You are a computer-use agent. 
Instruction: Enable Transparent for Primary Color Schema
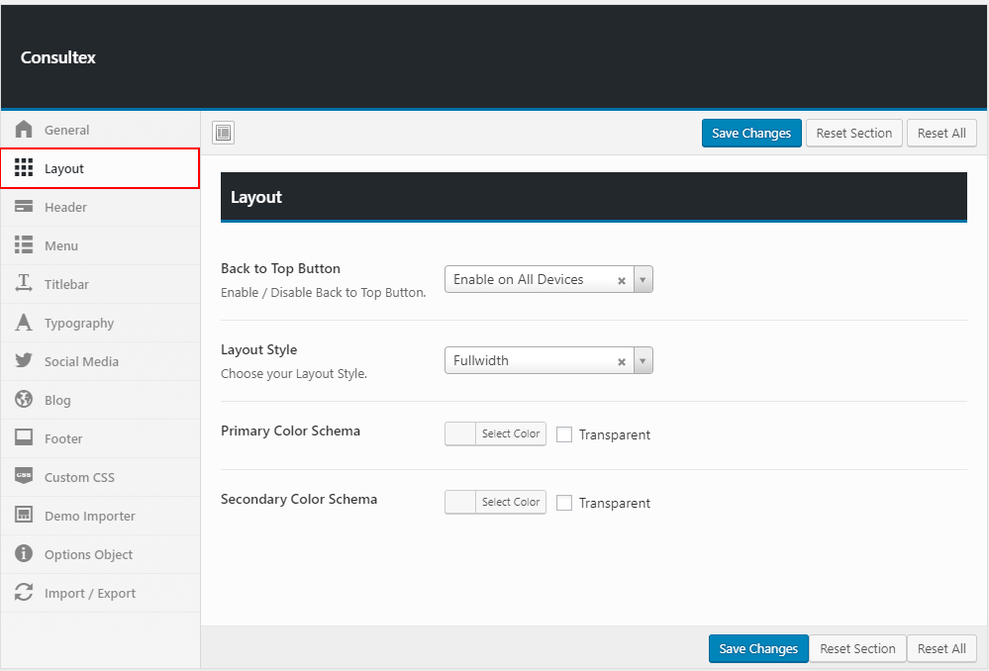tap(564, 434)
